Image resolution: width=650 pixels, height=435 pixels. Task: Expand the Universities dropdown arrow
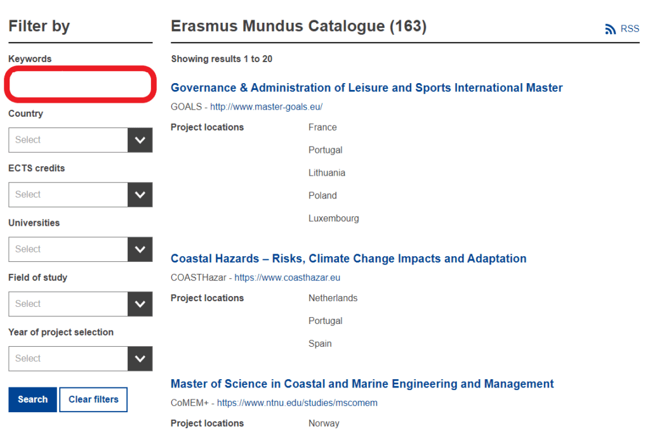140,249
